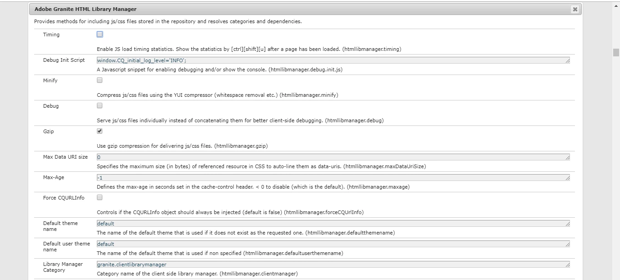Click the Force CQURLInfo label

[64, 198]
